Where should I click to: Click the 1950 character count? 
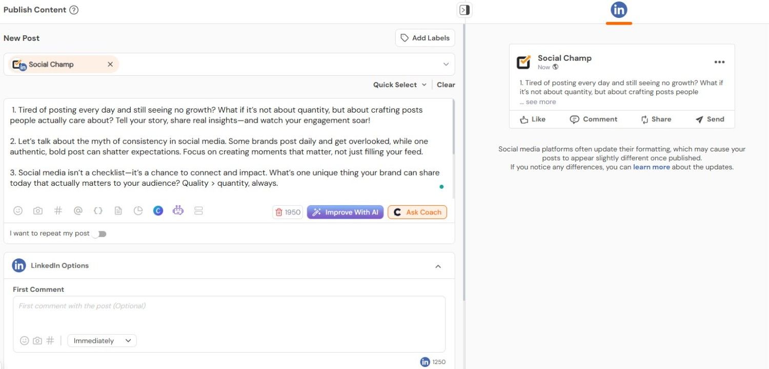pyautogui.click(x=293, y=212)
